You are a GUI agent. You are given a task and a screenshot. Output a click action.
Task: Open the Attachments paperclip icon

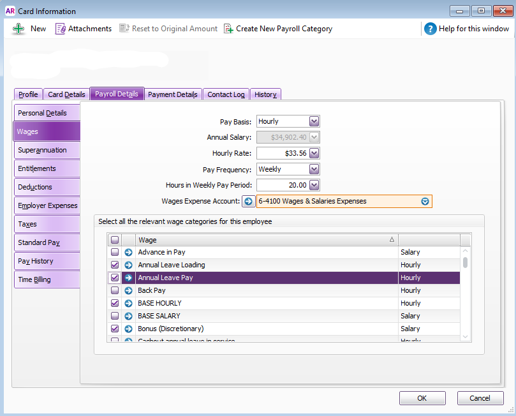61,29
